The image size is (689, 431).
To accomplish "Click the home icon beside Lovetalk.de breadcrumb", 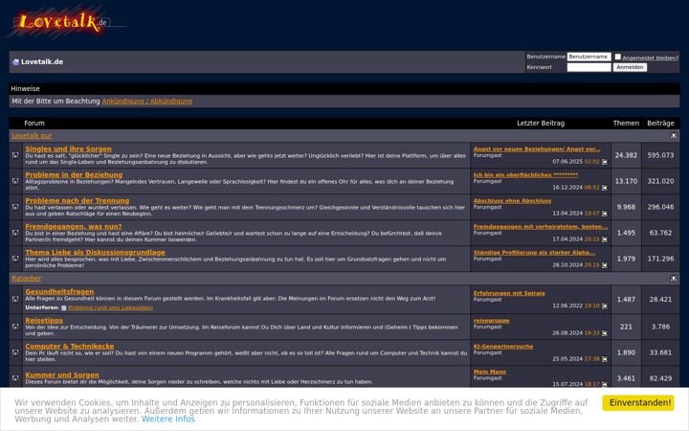I will (16, 62).
